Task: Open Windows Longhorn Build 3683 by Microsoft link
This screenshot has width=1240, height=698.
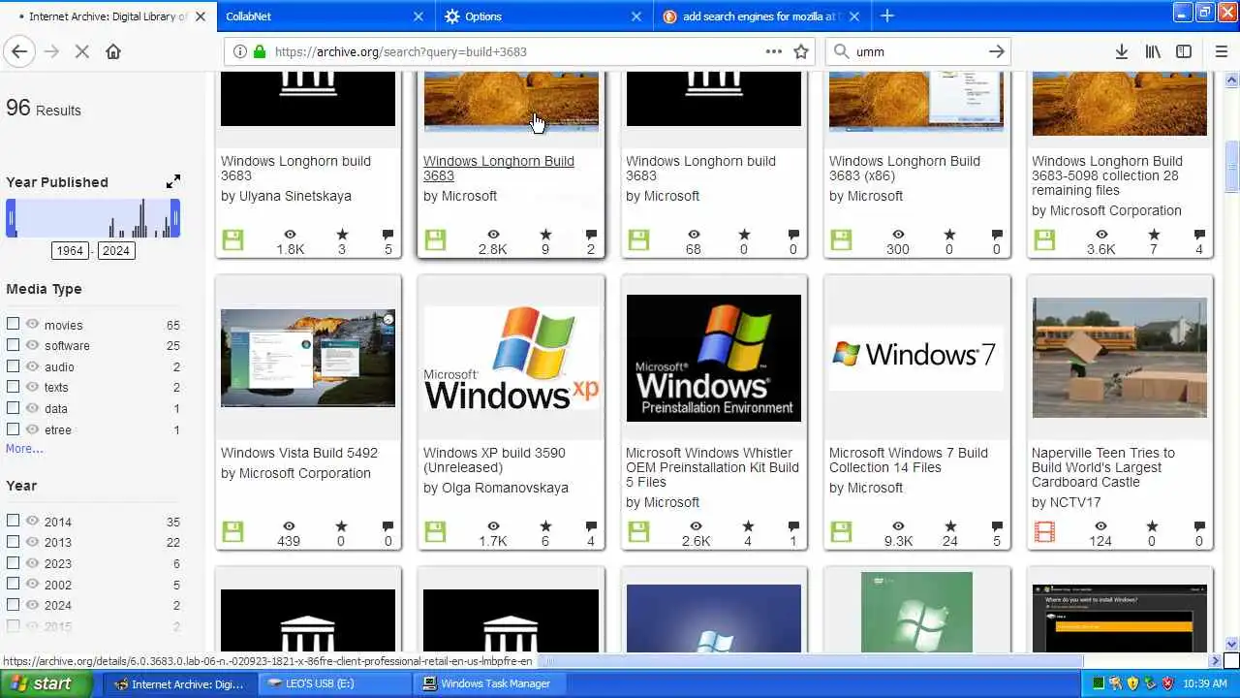Action: pos(498,168)
